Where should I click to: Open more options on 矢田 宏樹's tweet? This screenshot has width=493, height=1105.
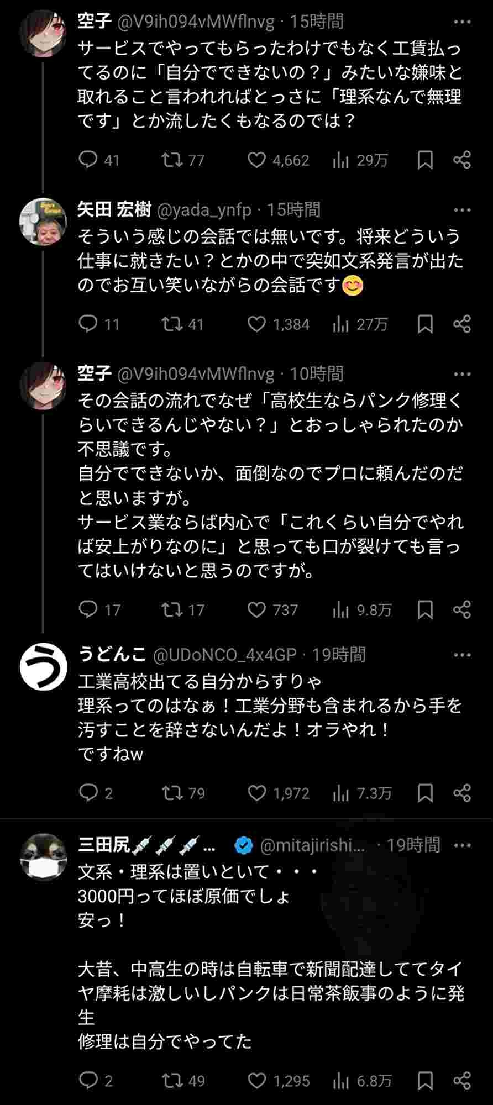(x=462, y=210)
